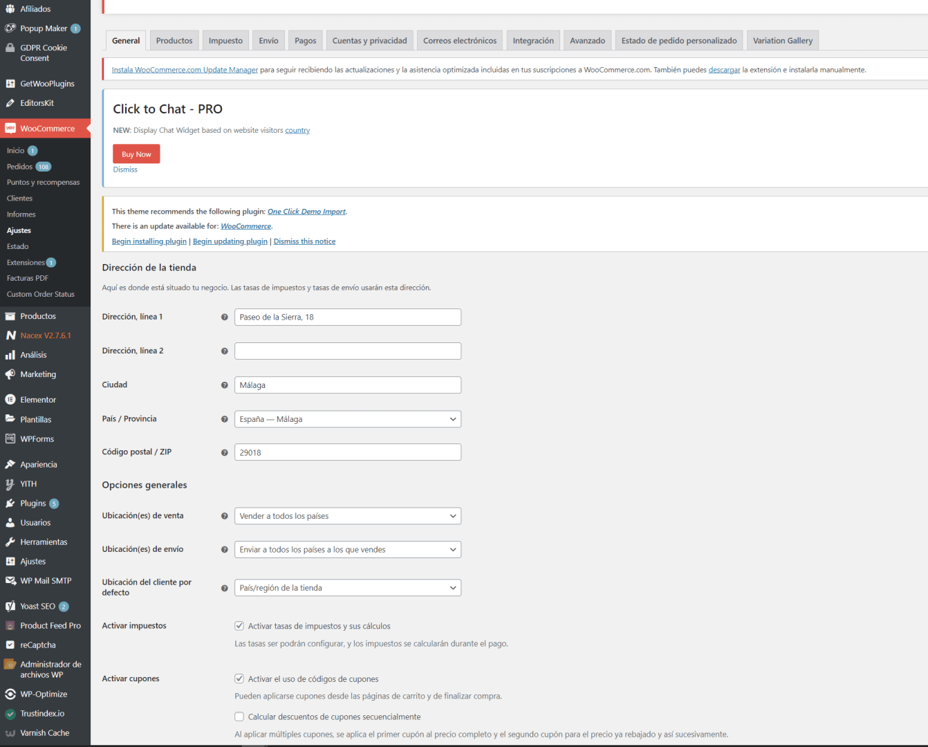Screen dimensions: 928x747
Task: Click the Marketing megaphone icon
Action: click(10, 374)
